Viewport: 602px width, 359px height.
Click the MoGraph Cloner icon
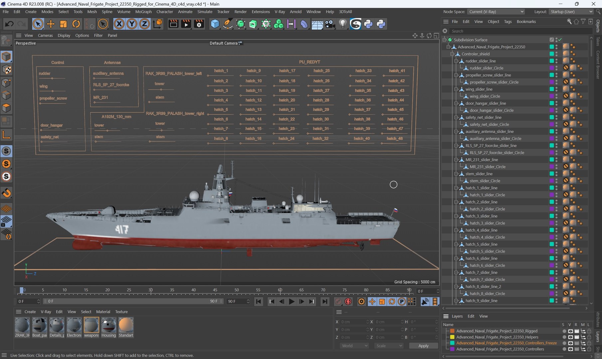click(279, 24)
